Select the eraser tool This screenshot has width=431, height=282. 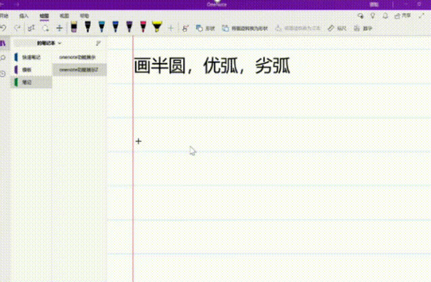[x=73, y=27]
